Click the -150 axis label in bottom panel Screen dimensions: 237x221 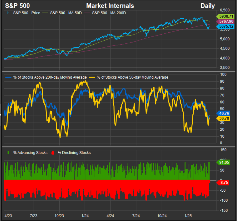[224, 210]
